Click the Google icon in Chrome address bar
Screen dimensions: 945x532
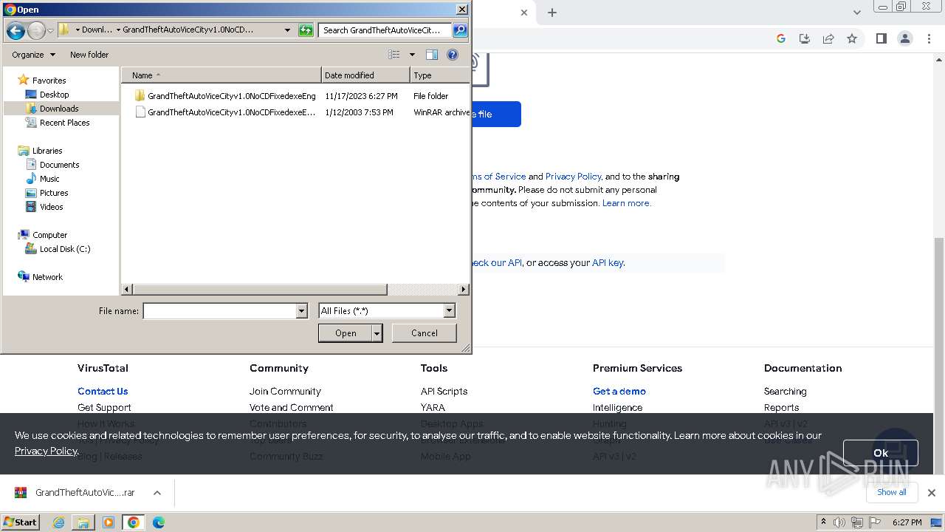tap(781, 38)
